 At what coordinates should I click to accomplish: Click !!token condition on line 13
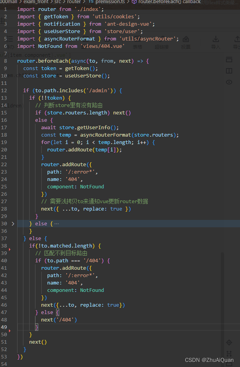coord(51,98)
